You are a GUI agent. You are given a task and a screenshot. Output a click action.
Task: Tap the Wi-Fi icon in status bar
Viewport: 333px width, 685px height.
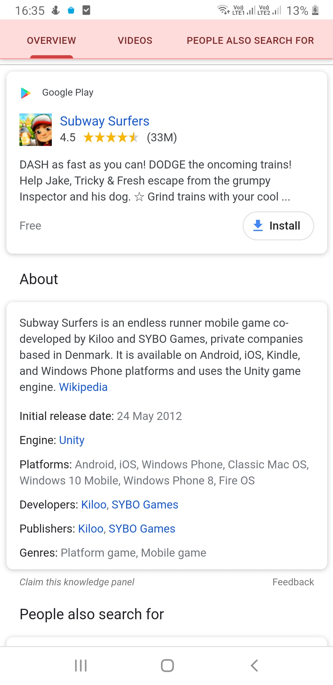click(x=223, y=10)
